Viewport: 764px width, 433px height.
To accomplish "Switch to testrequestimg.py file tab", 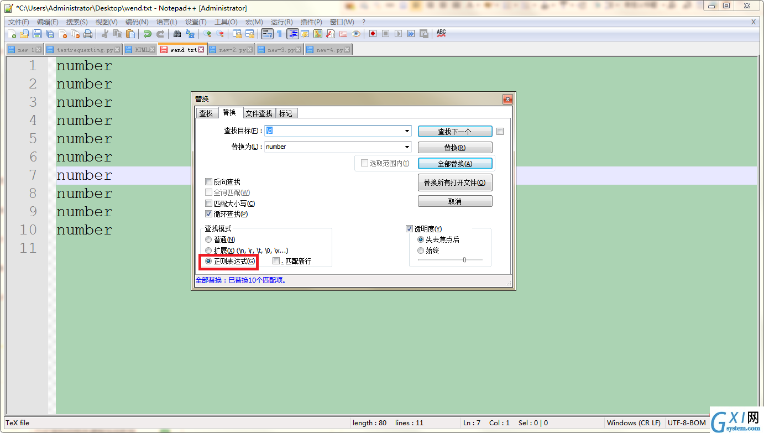I will pyautogui.click(x=83, y=50).
